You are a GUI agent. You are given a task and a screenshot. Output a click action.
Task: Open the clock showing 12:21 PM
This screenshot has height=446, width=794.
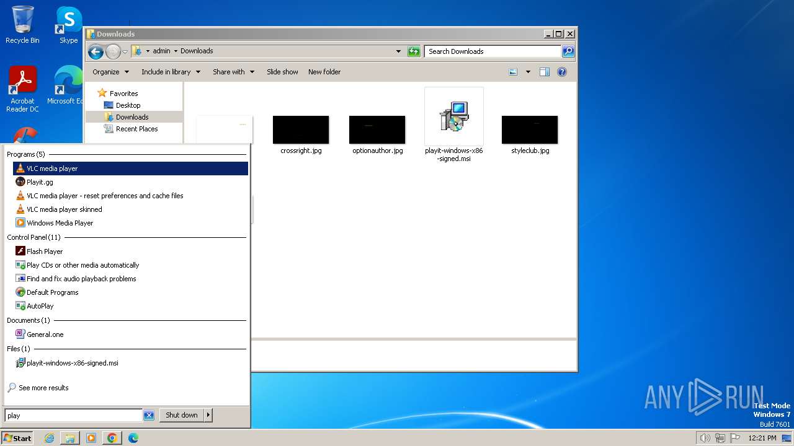(x=762, y=438)
